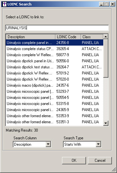Minimize the LOINC Search window
The height and width of the screenshot is (173, 117).
coord(101,4)
